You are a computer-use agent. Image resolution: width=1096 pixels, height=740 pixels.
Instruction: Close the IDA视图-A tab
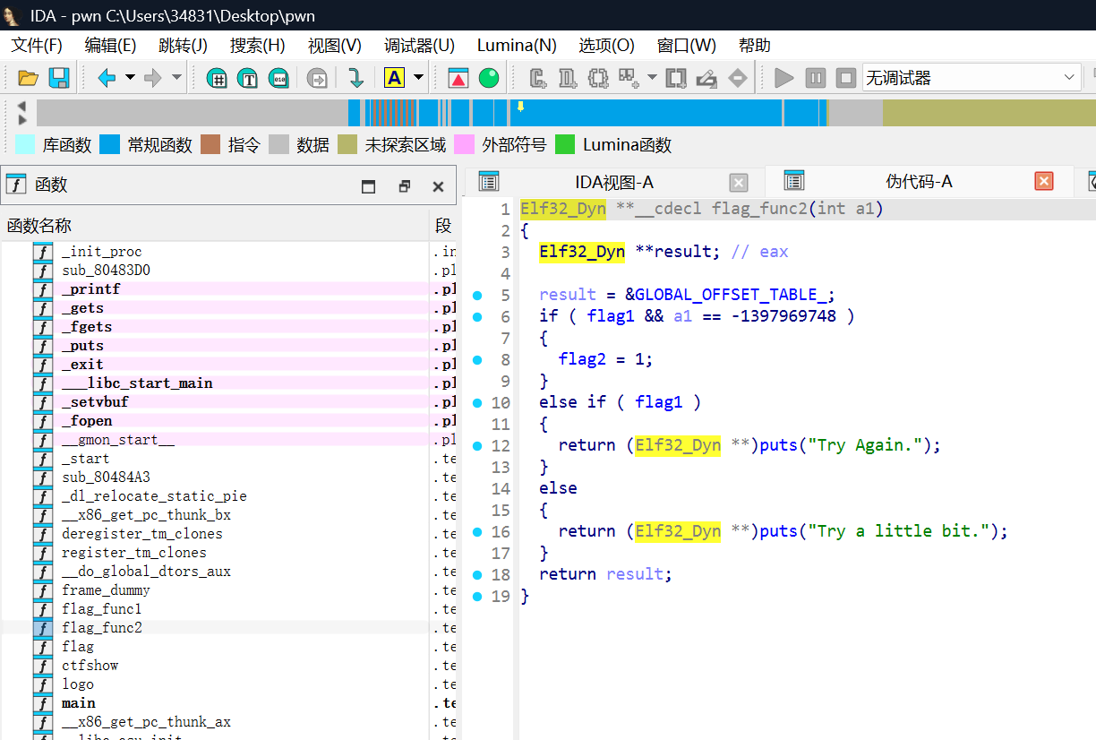tap(739, 183)
